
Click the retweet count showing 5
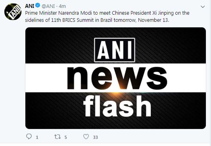click(65, 137)
